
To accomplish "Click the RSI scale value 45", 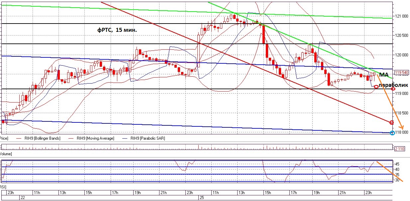I will tap(397, 164).
